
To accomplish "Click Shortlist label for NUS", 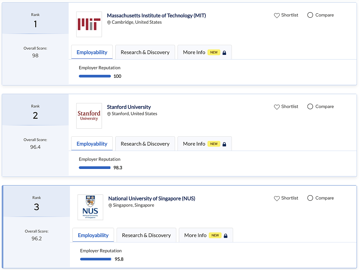I will [x=290, y=198].
